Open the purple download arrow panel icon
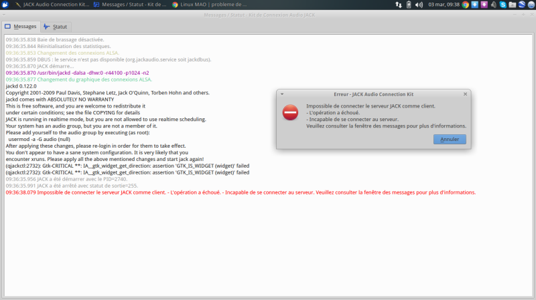 [x=484, y=5]
